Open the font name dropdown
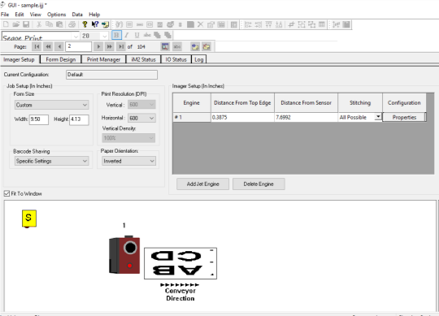The image size is (439, 316). click(x=76, y=36)
